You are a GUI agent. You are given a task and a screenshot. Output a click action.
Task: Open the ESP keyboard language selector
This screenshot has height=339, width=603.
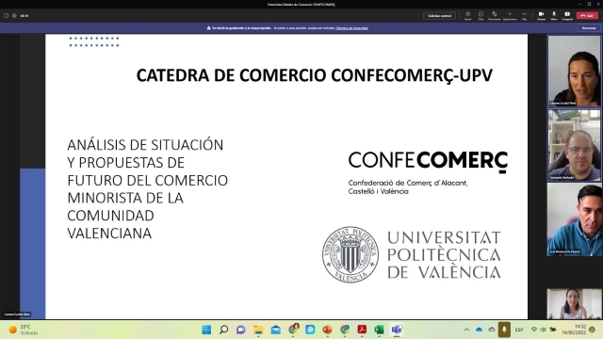pyautogui.click(x=519, y=330)
